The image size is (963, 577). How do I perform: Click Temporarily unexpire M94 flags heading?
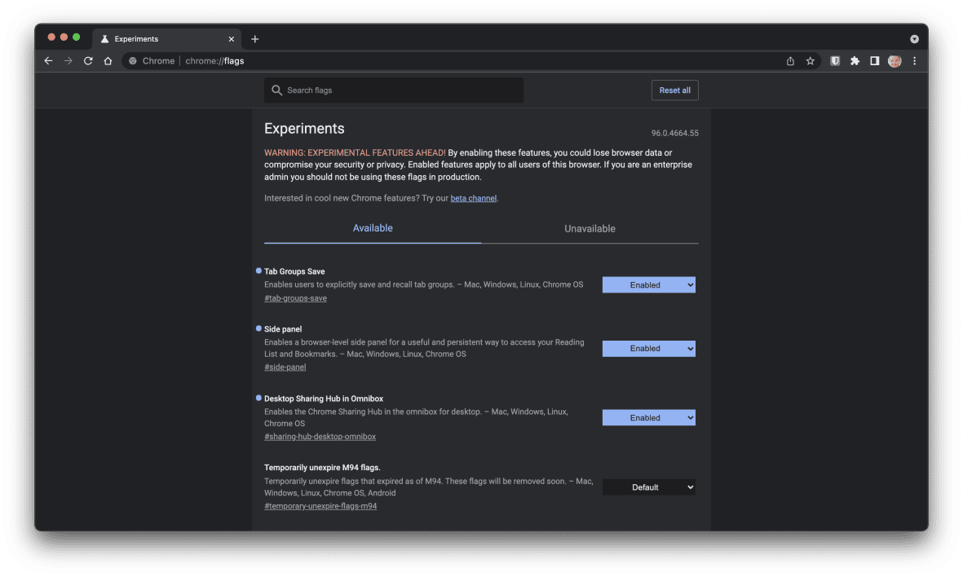click(322, 468)
